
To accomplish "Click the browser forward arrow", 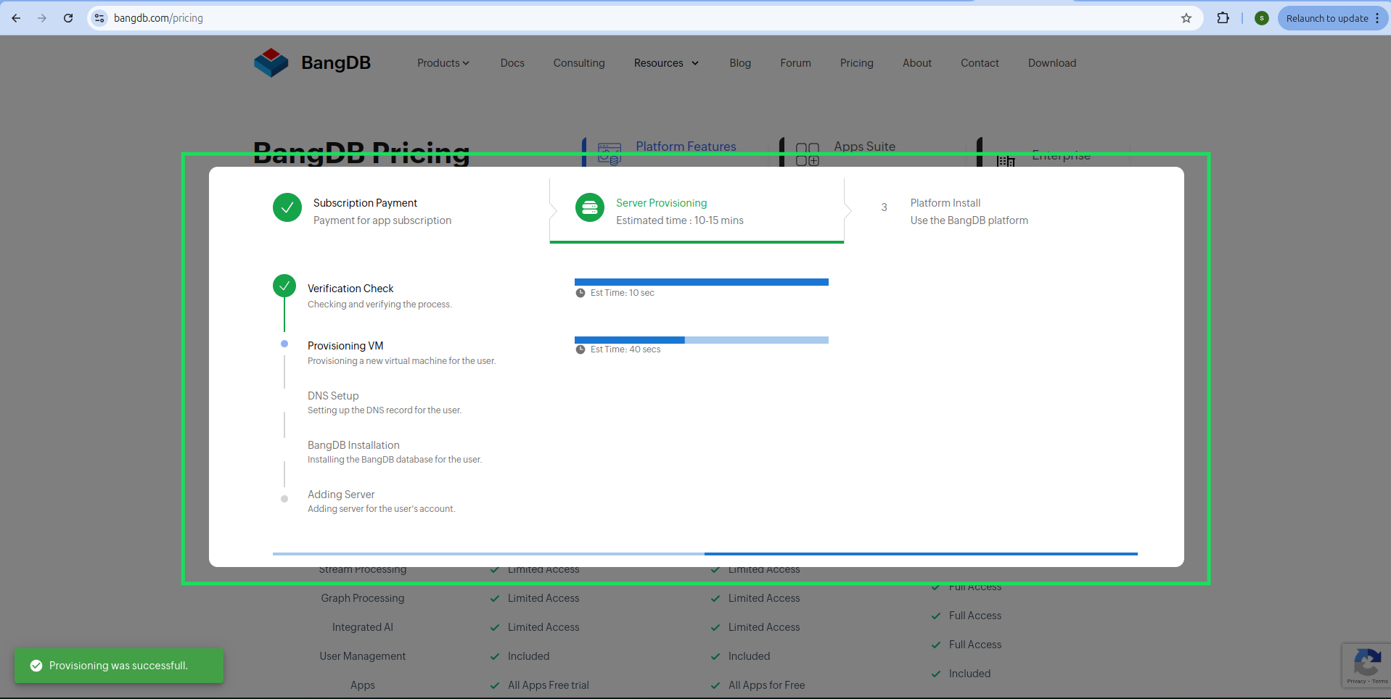I will pos(42,18).
